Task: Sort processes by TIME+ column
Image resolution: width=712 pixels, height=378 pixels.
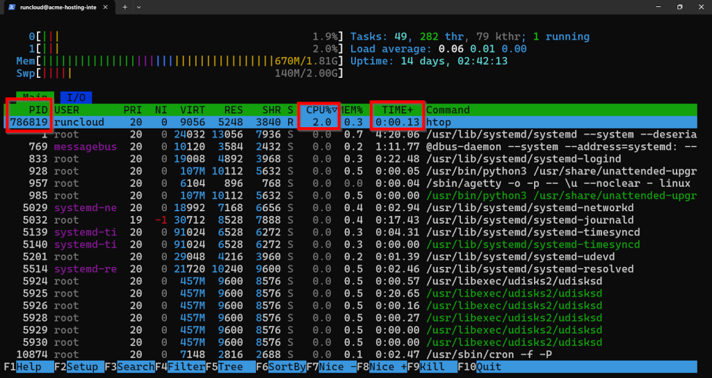Action: pyautogui.click(x=397, y=110)
